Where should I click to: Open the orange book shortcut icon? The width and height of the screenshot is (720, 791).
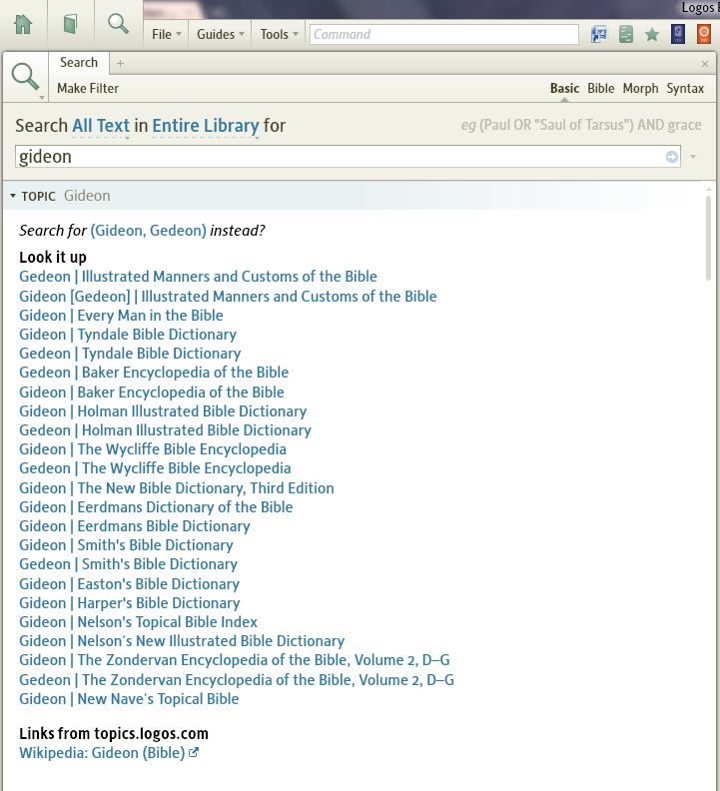click(x=704, y=34)
